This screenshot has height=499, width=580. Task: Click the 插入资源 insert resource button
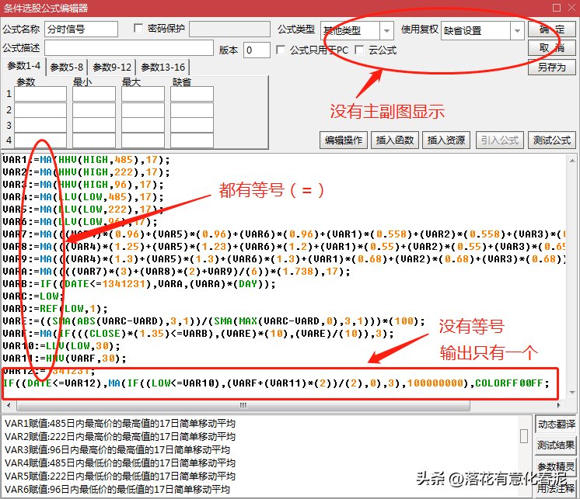[446, 140]
